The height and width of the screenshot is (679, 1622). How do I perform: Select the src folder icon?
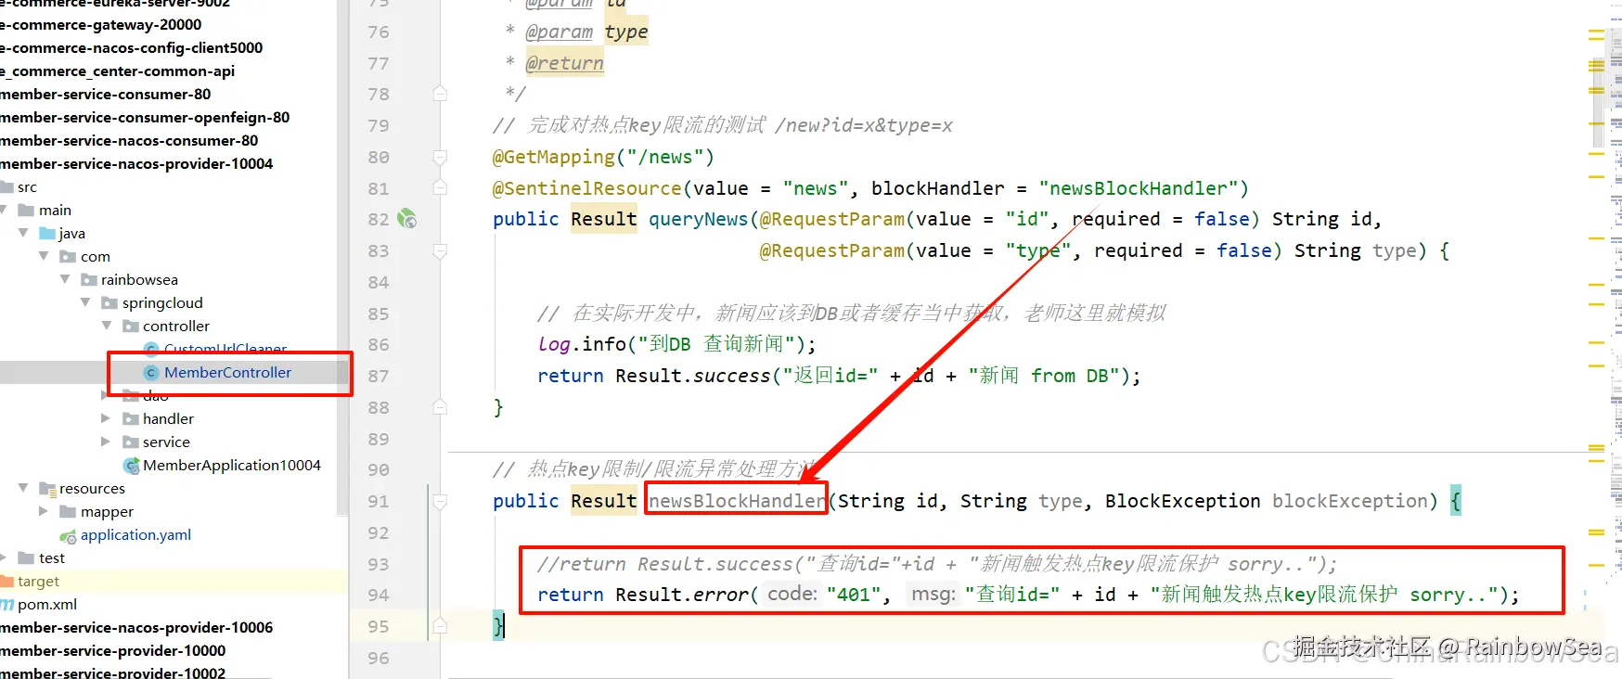click(7, 186)
